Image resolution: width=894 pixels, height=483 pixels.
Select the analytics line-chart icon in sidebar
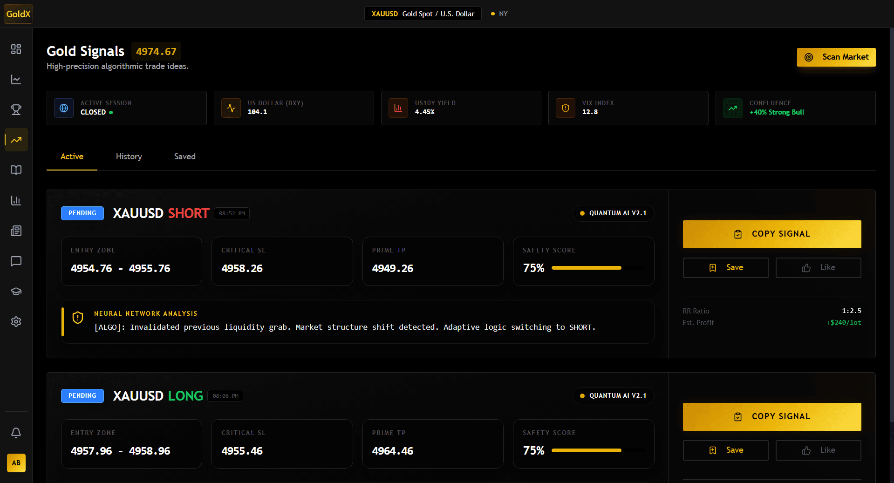pyautogui.click(x=16, y=79)
